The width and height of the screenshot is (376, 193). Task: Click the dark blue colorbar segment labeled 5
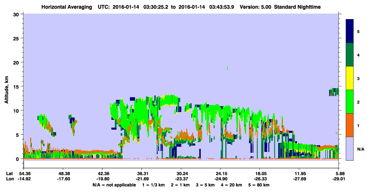click(x=350, y=31)
